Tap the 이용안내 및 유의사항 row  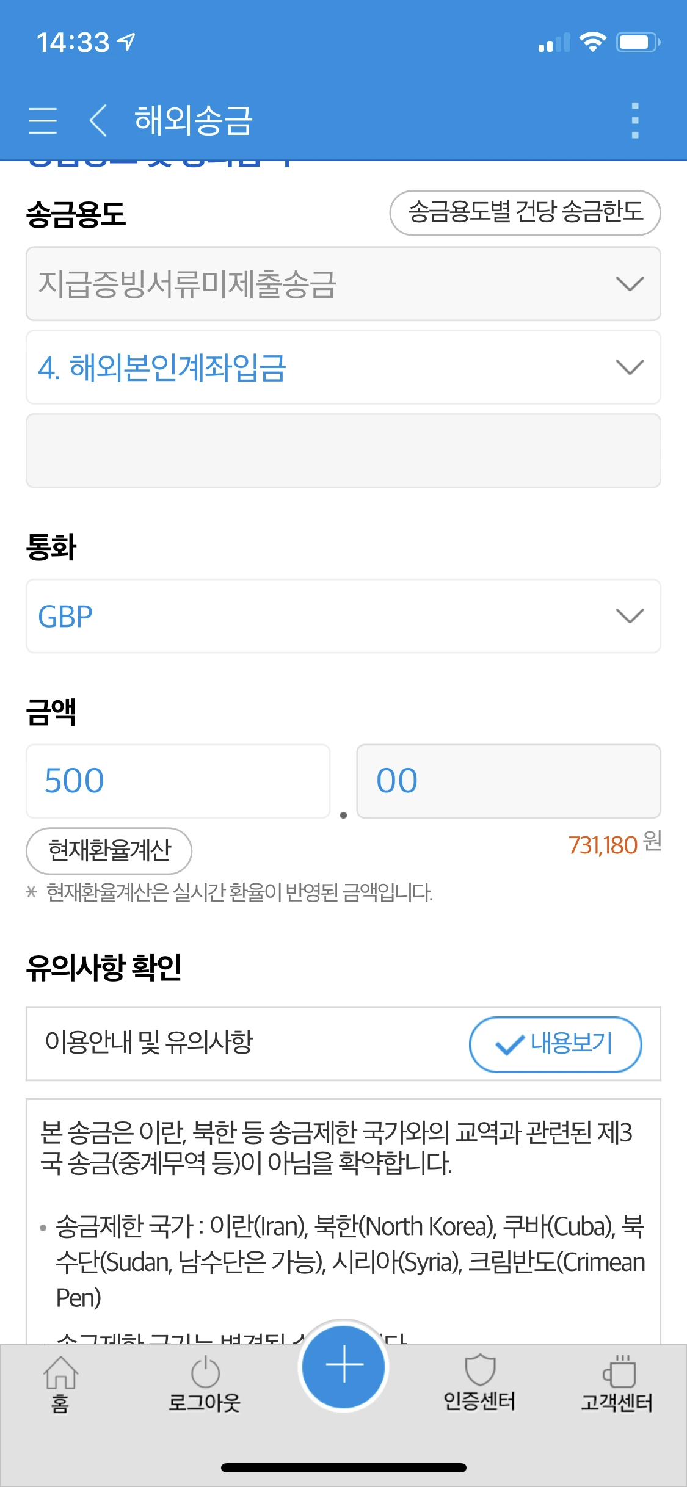coord(343,1044)
